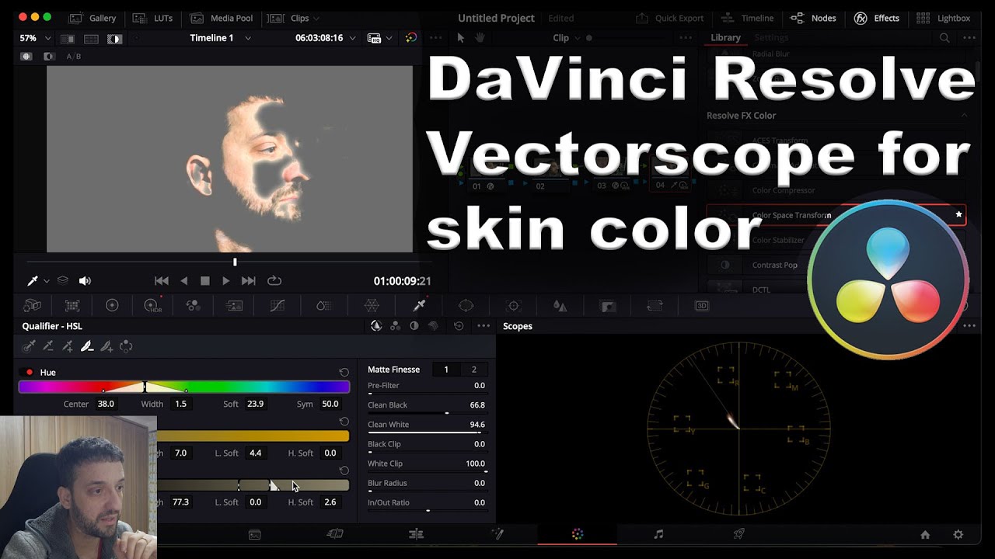995x559 pixels.
Task: Reset the Hue qualifier range
Action: click(x=344, y=373)
